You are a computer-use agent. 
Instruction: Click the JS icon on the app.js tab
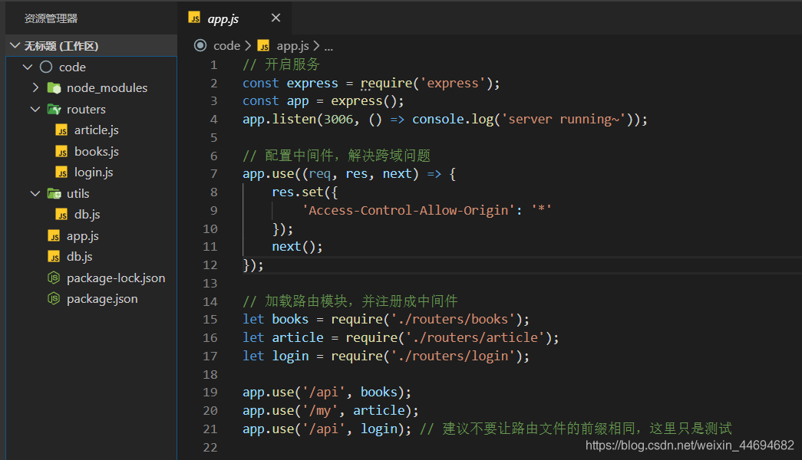pos(194,18)
